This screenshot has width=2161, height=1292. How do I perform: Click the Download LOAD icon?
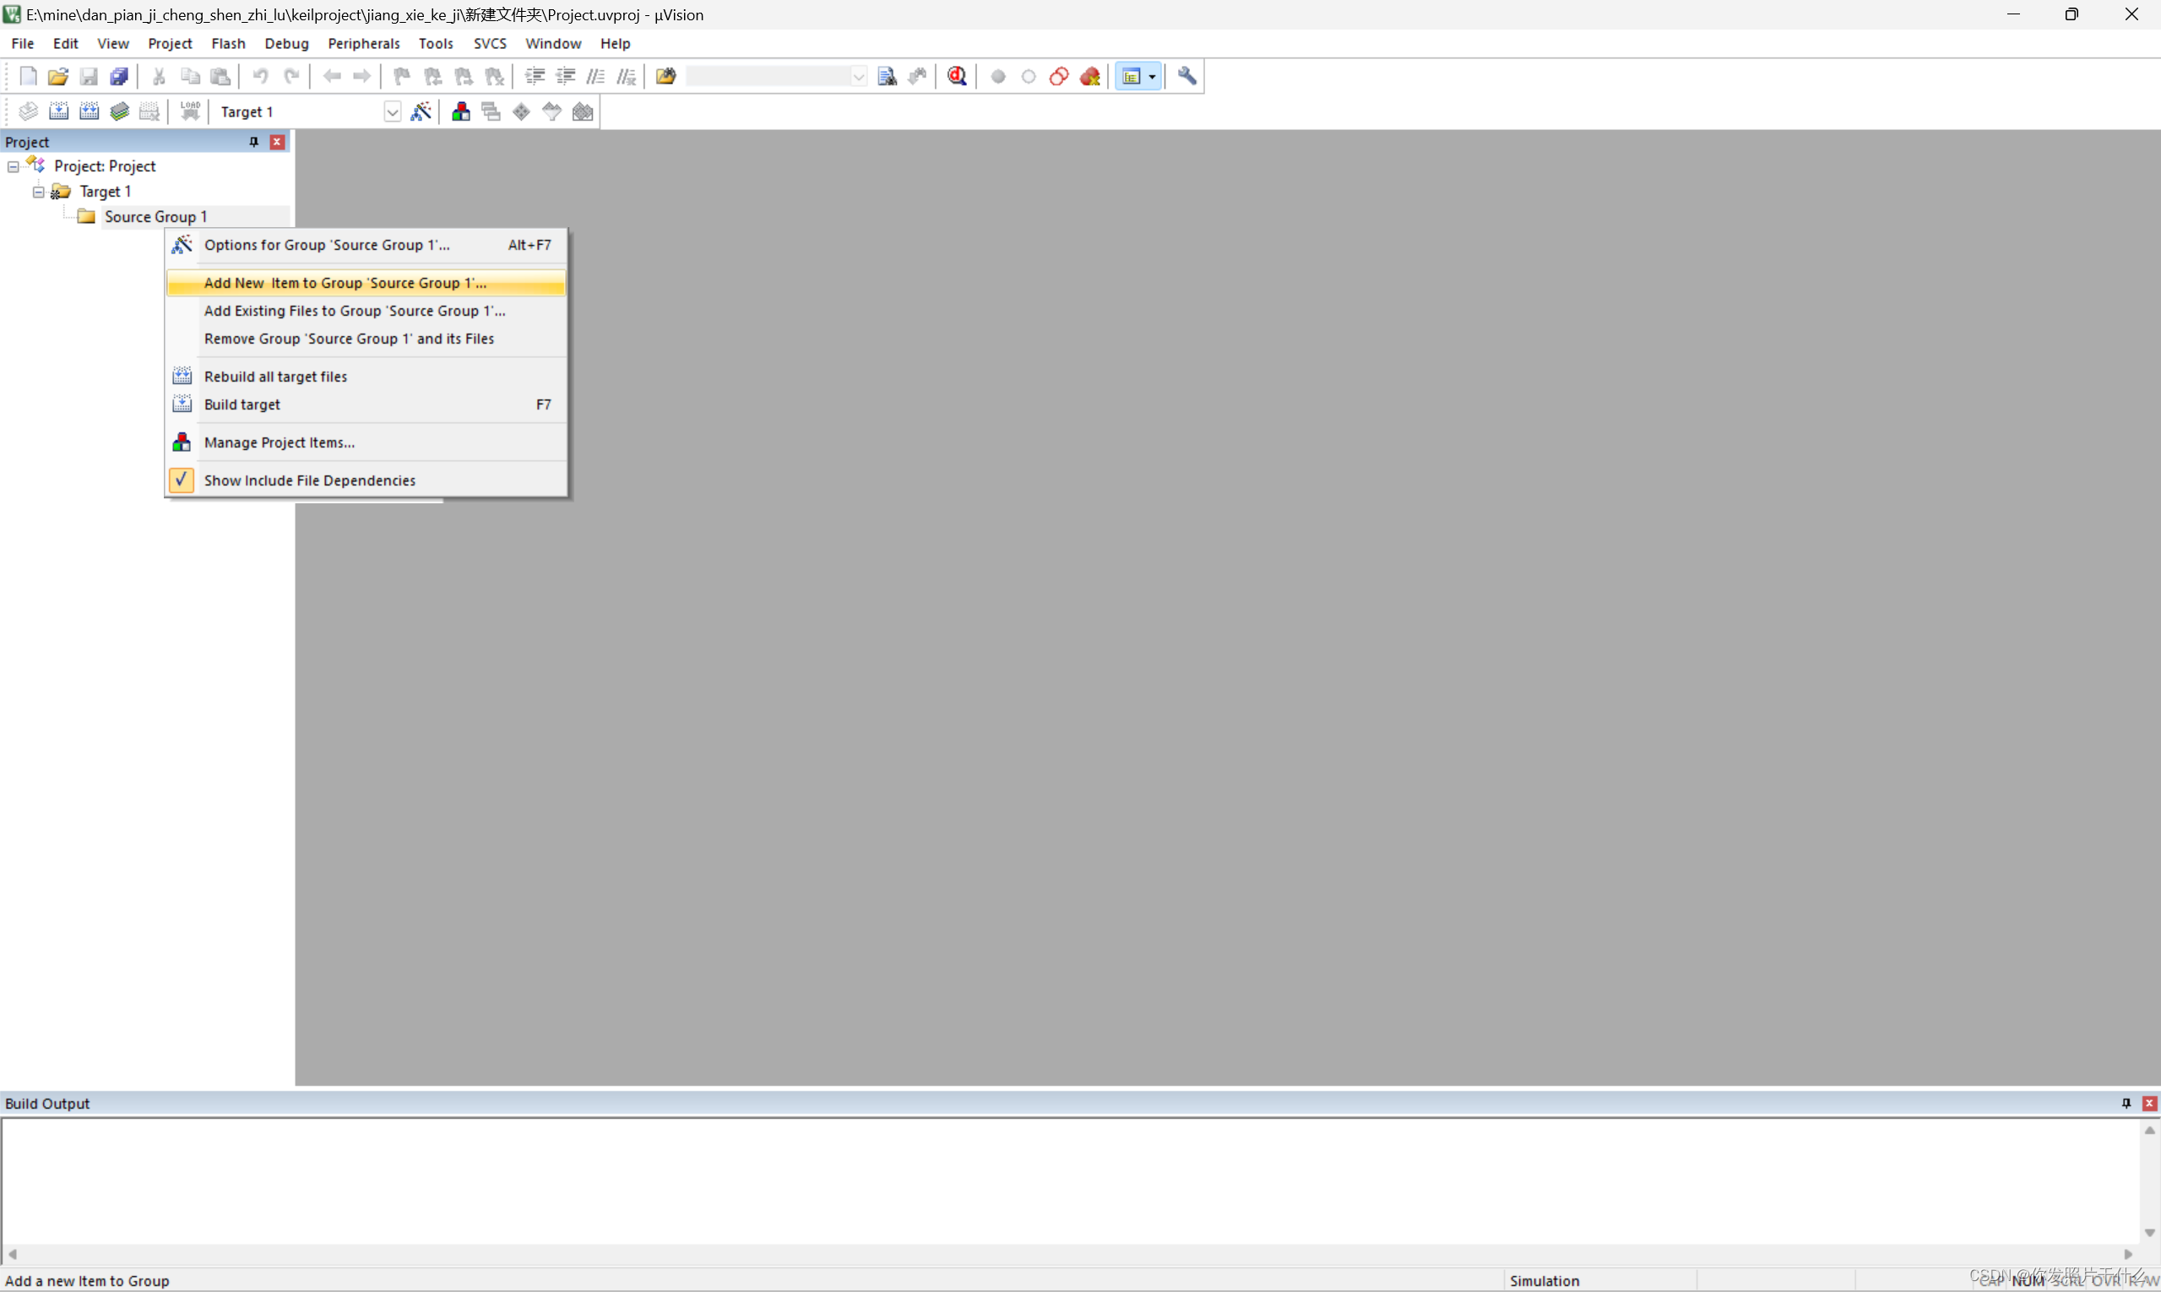190,111
